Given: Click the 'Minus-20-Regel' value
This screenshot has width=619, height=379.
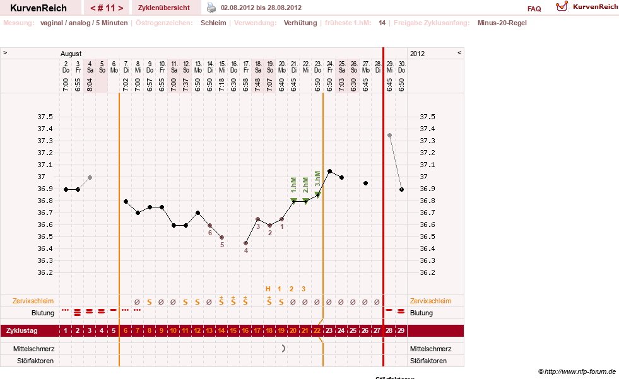Looking at the screenshot, I should [x=502, y=23].
